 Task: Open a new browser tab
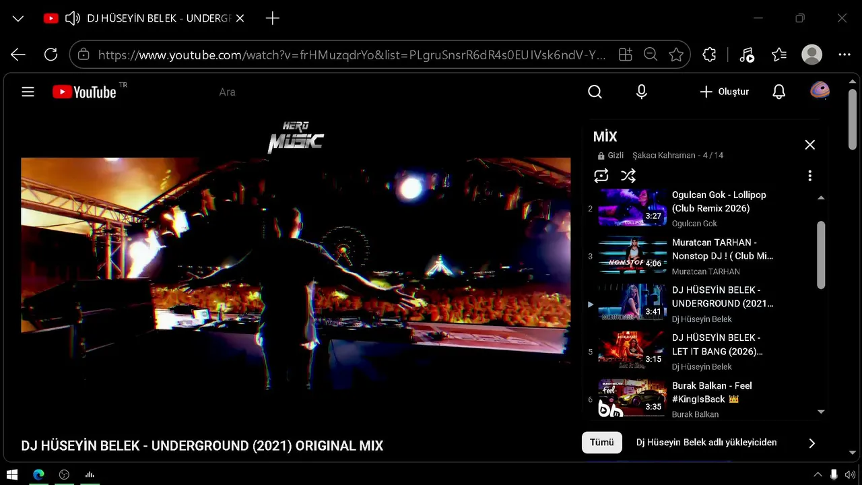coord(273,18)
